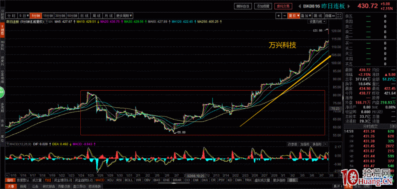Screen dimensions: 397x189
Task: Go to previous stock with left arrow
Action: [x=299, y=6]
